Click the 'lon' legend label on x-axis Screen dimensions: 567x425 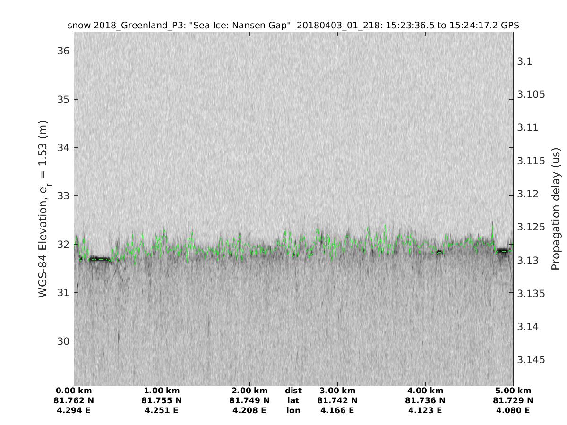(x=293, y=410)
